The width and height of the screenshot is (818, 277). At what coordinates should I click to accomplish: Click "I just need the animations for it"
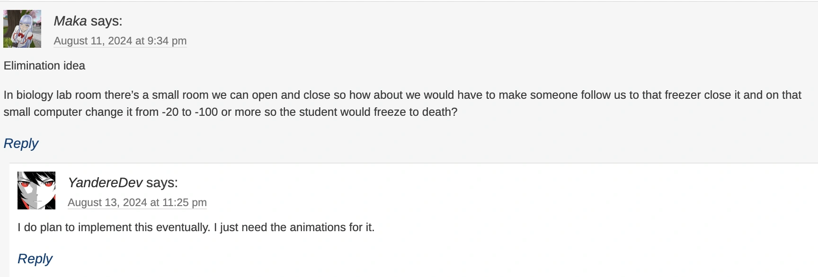294,227
